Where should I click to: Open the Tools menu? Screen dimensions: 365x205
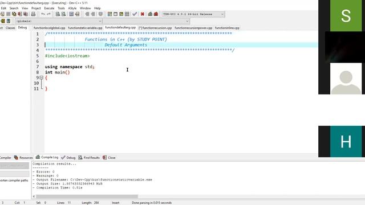61,8
